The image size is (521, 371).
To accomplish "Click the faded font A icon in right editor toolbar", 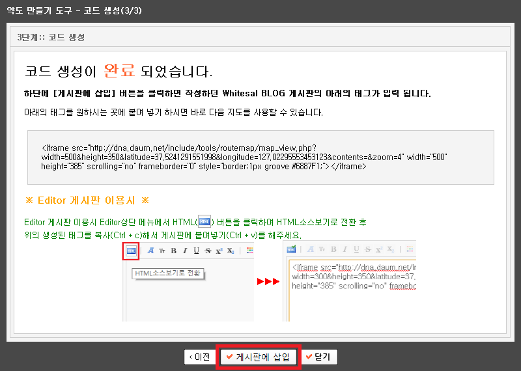I will click(311, 249).
